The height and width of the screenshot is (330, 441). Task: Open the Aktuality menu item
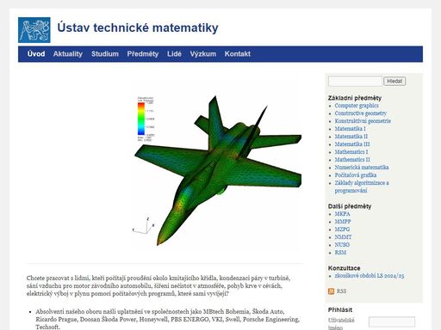[68, 54]
